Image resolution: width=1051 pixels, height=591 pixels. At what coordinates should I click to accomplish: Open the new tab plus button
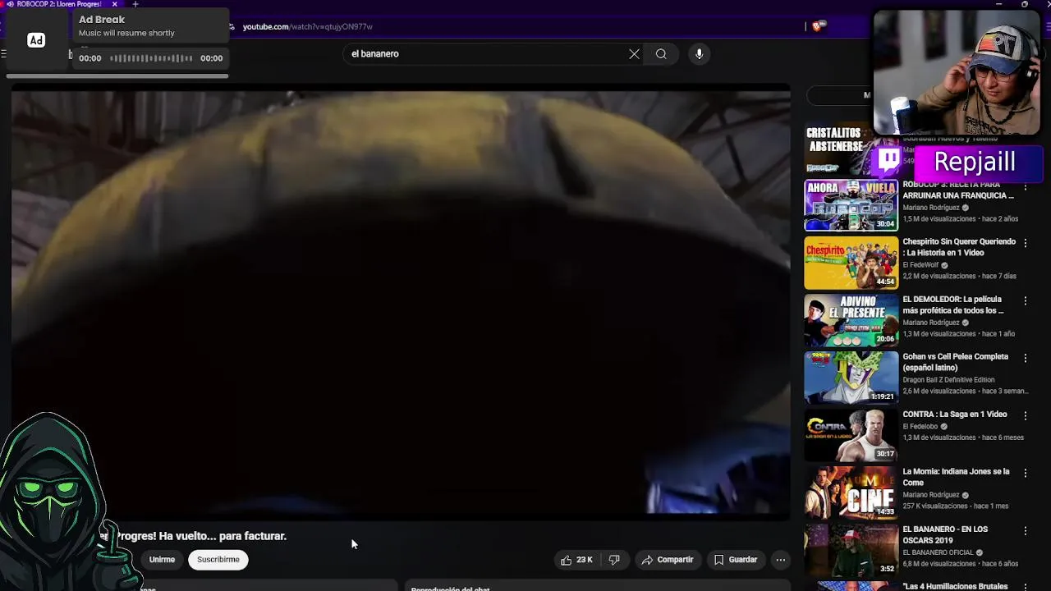click(135, 4)
